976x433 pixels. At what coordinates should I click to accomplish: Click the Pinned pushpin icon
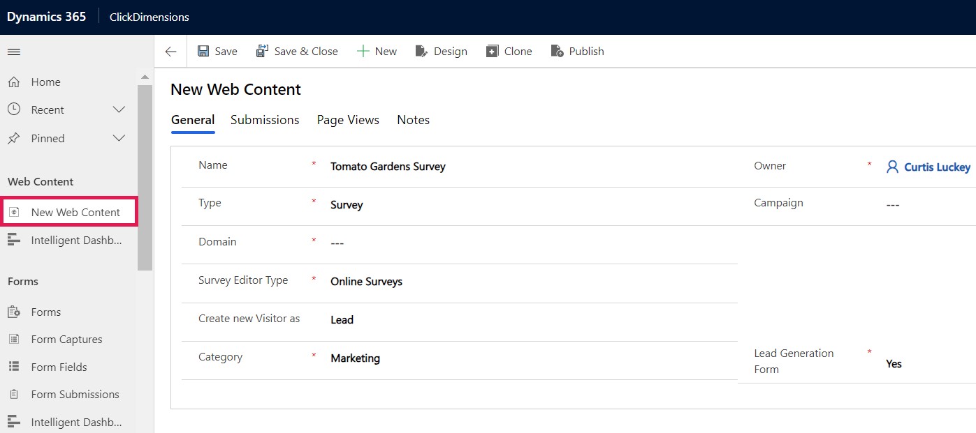click(x=13, y=138)
